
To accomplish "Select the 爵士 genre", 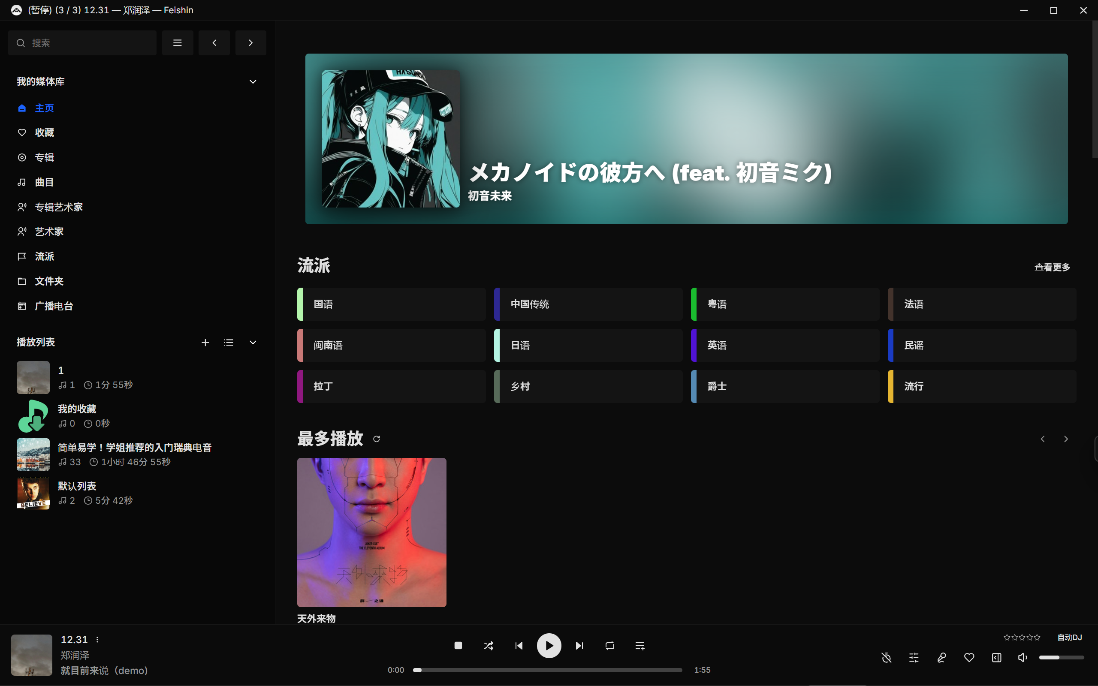I will 785,386.
